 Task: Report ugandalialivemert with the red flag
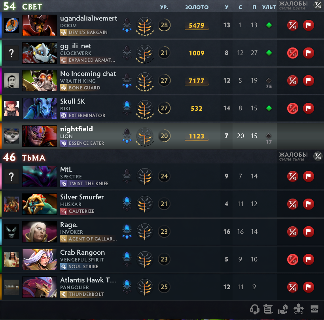point(308,25)
